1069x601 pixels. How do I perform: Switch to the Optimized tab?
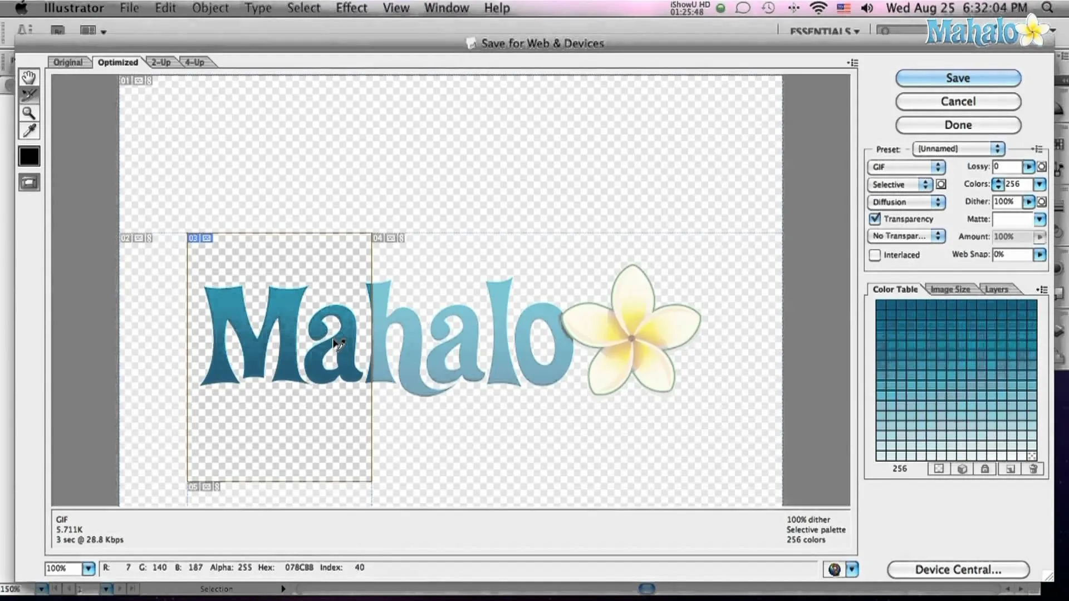[x=117, y=62]
